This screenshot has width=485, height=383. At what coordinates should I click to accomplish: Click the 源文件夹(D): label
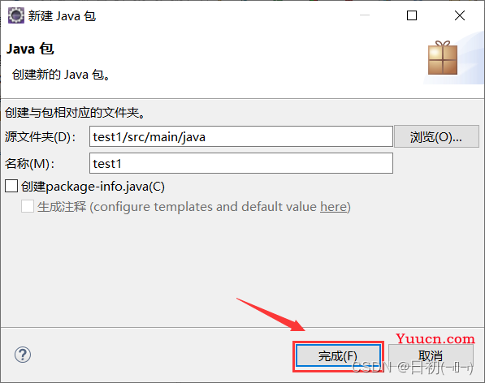[40, 137]
